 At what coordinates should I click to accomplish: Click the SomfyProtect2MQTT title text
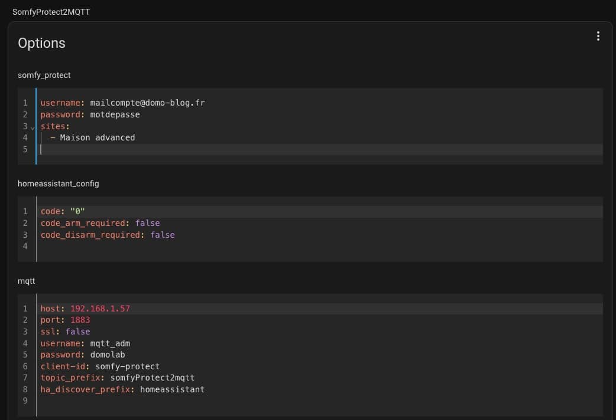[x=51, y=12]
